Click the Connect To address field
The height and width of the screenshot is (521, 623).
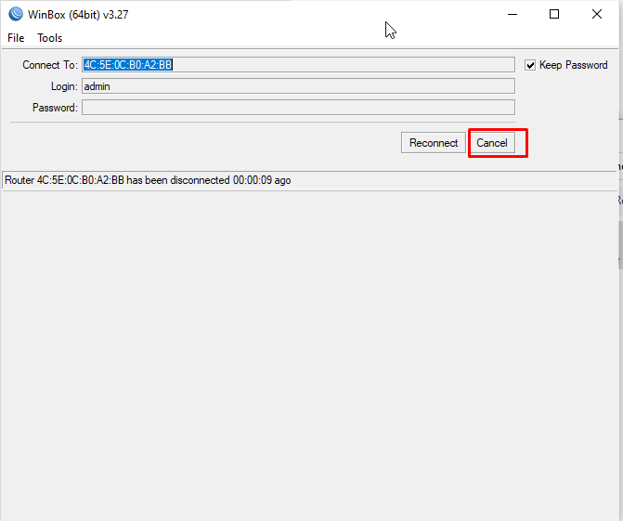(297, 65)
